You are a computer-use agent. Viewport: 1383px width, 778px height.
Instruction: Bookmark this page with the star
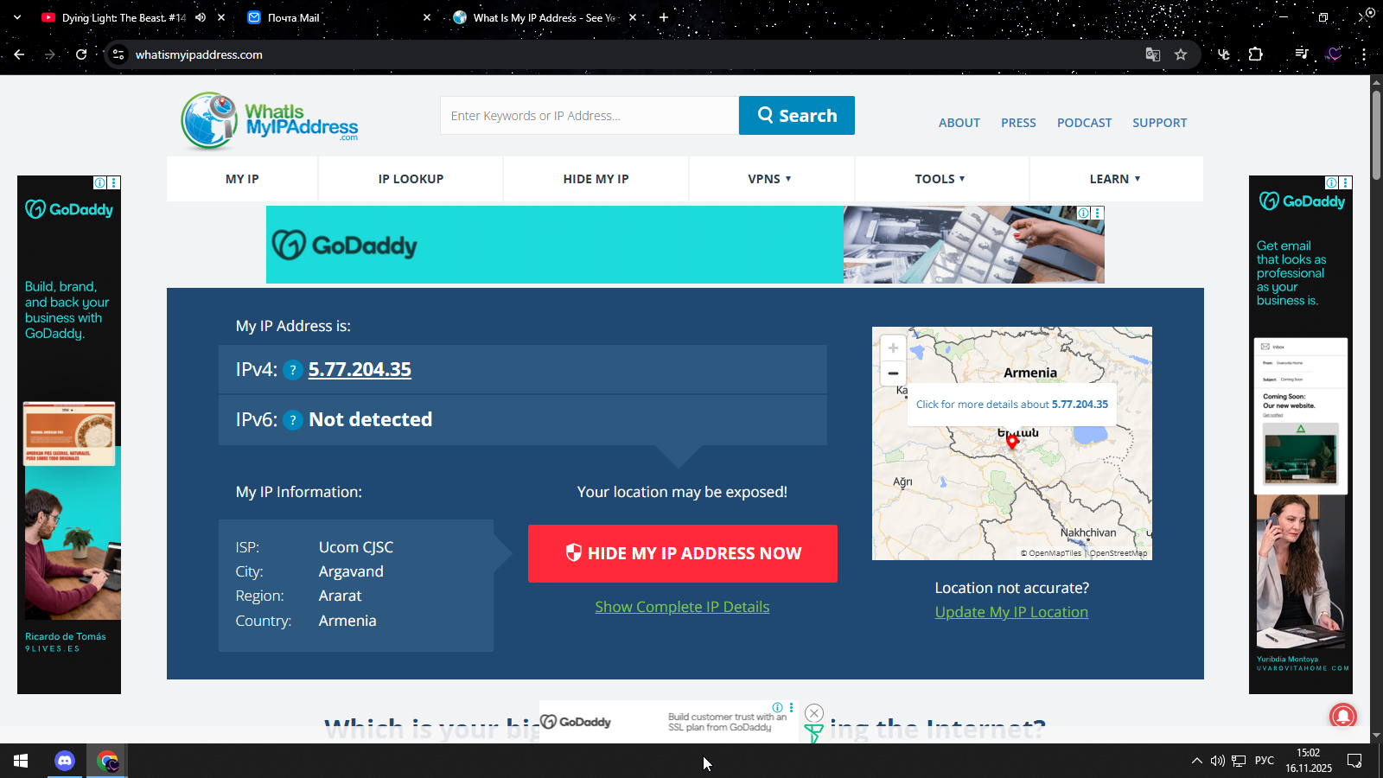1181,54
